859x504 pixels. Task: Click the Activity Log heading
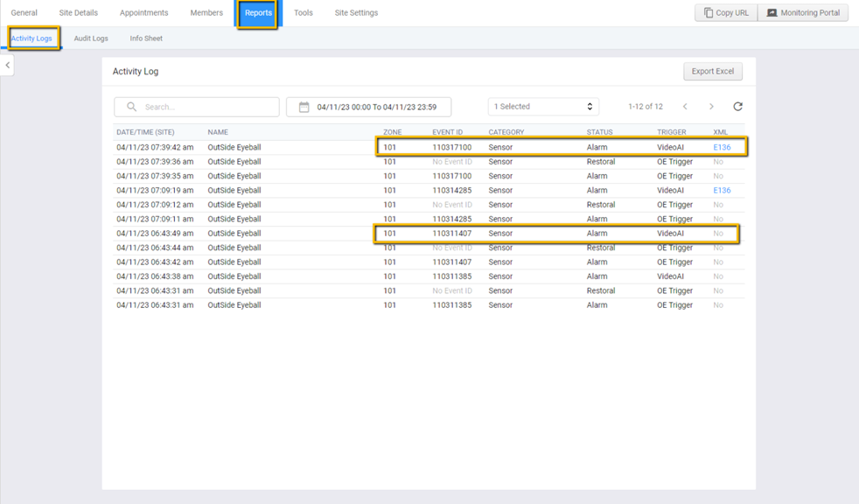(136, 71)
